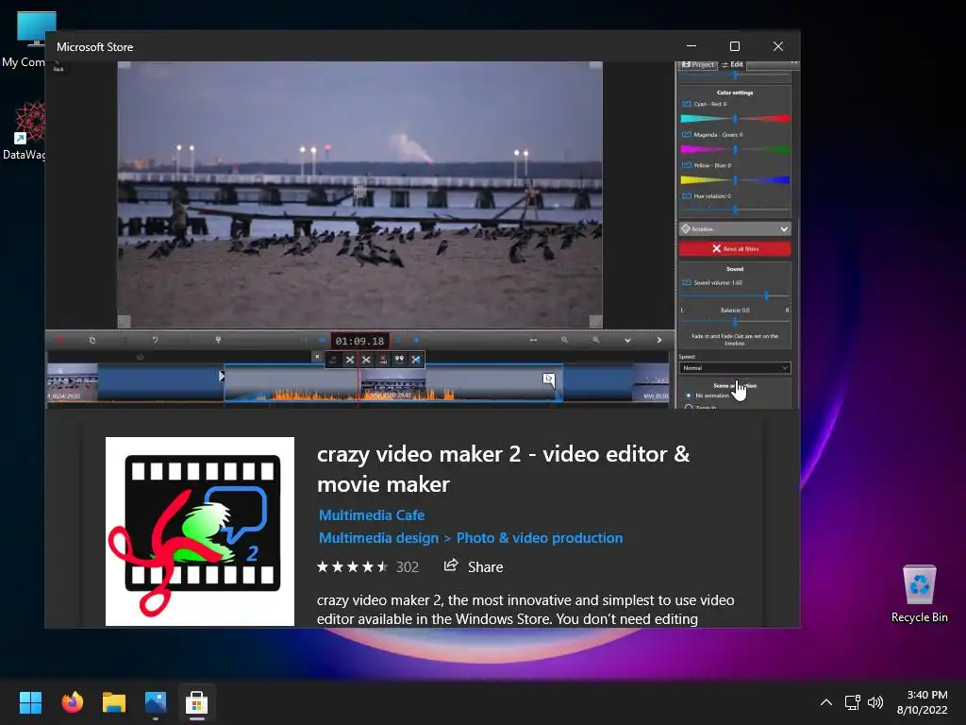Click the 01:09.18 timecode display
Screen dimensions: 966x725
click(359, 341)
